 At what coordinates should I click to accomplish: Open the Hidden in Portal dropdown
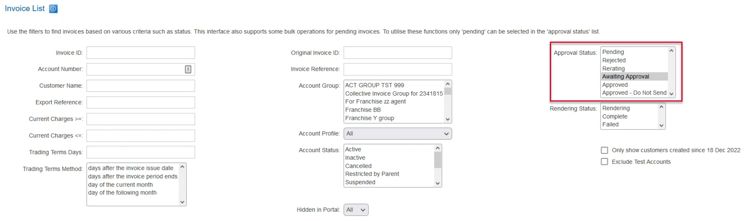coord(356,210)
